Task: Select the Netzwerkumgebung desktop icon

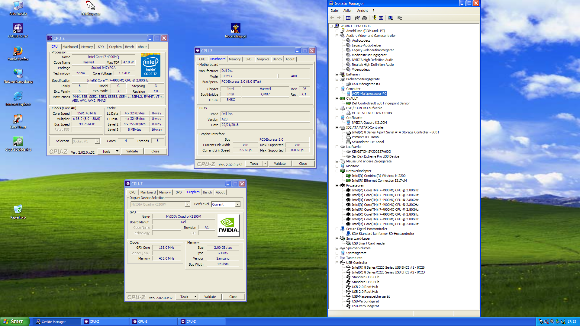Action: (x=18, y=76)
